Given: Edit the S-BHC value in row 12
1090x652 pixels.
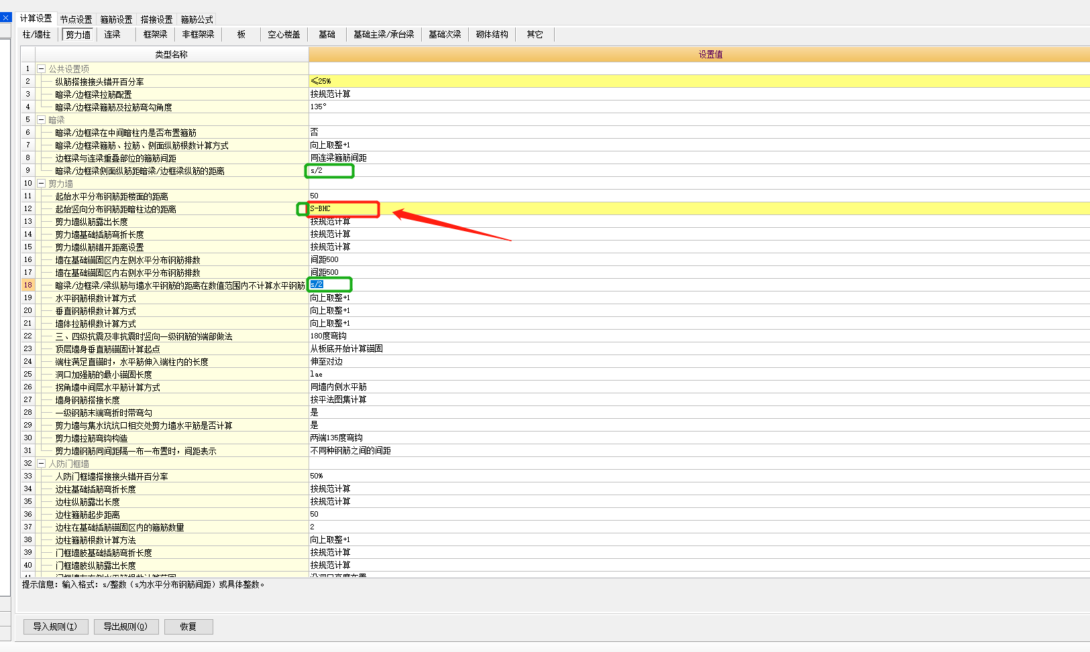Looking at the screenshot, I should [x=699, y=208].
